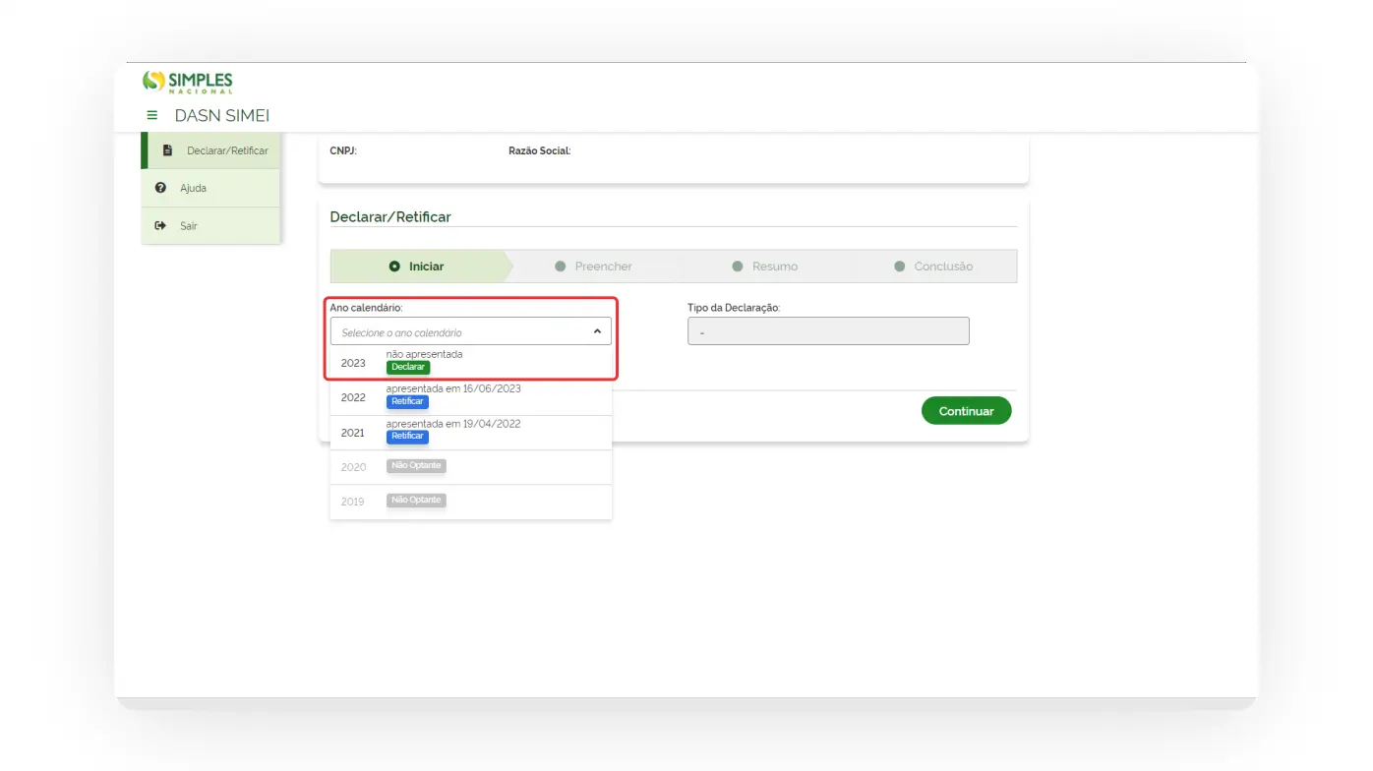The height and width of the screenshot is (771, 1373).
Task: Click the hamburger menu icon
Action: click(152, 116)
